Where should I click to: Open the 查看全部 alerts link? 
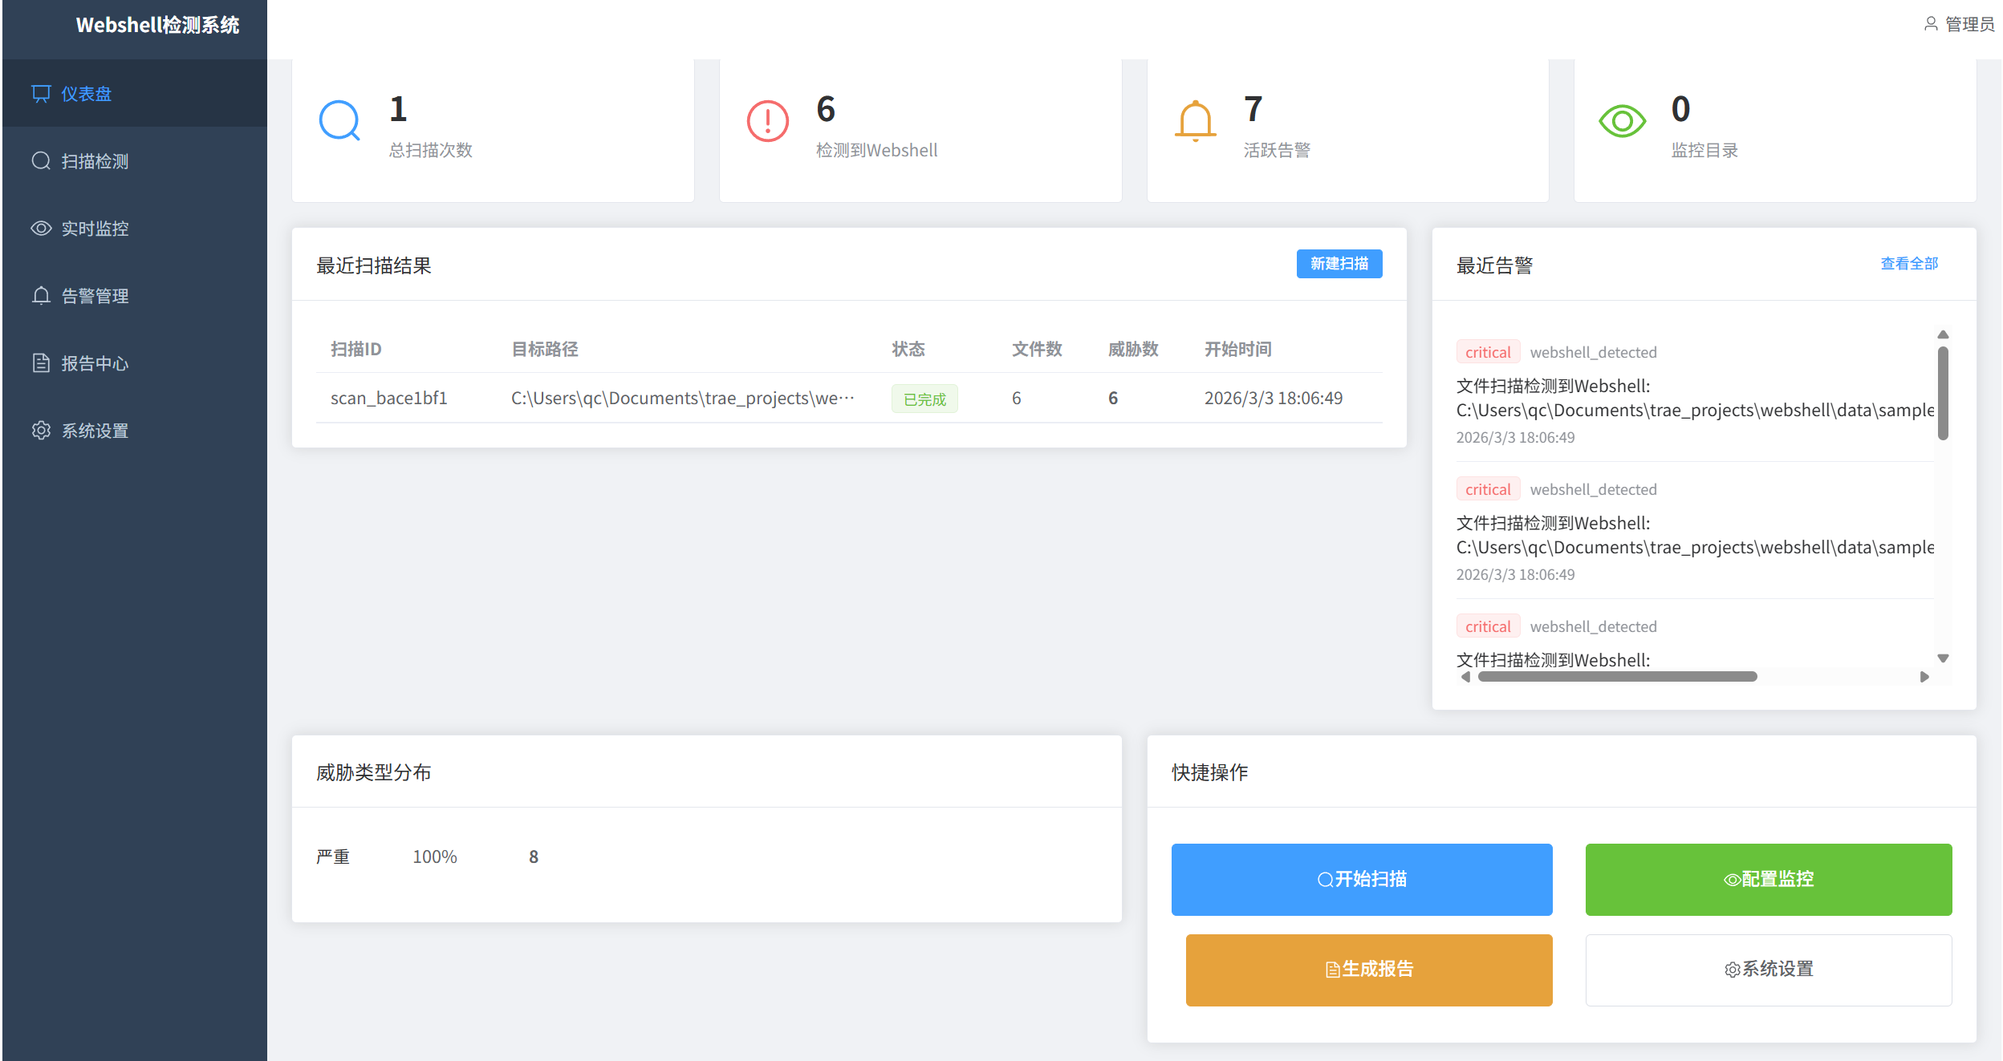pyautogui.click(x=1909, y=264)
